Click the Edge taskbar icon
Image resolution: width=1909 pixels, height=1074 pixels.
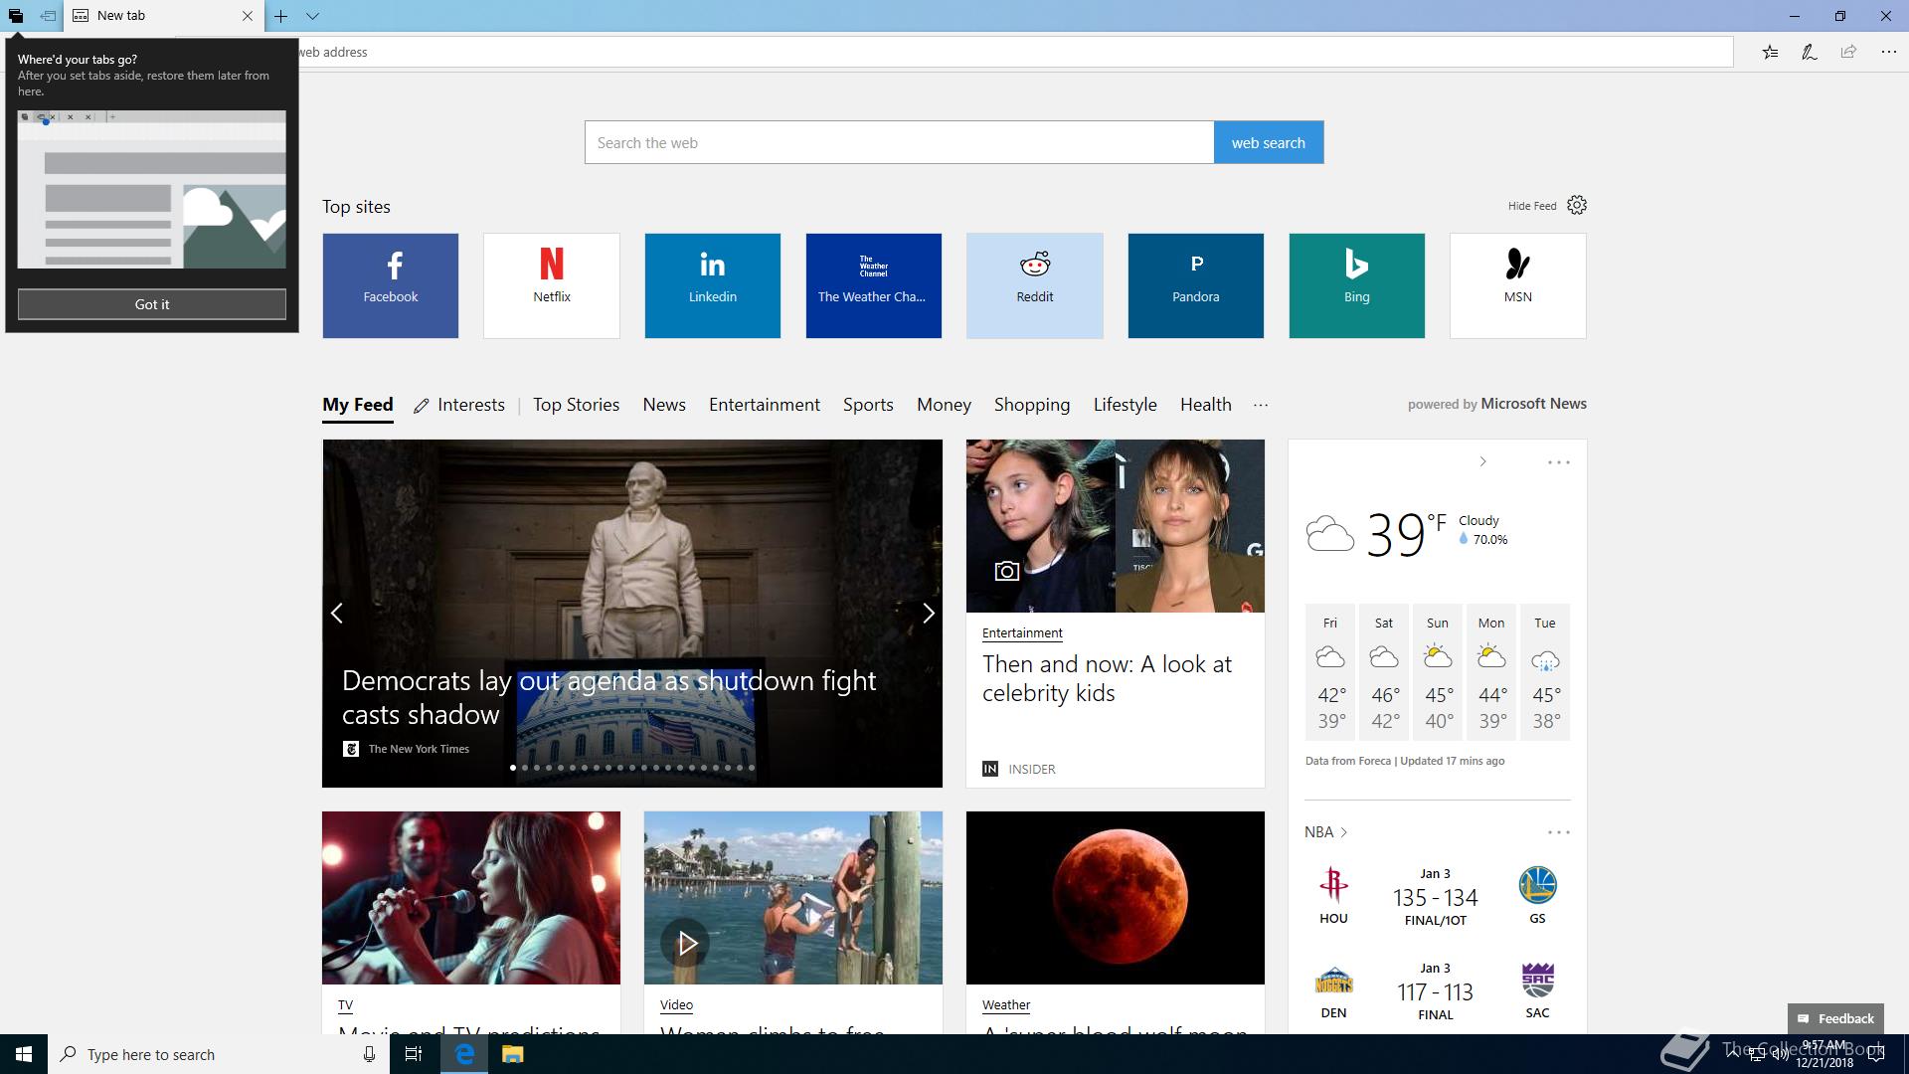pos(464,1054)
